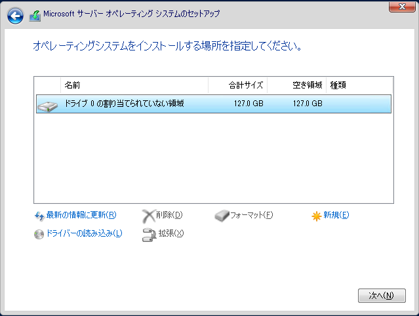This screenshot has width=419, height=316.
Task: Sort by the 空き領域 column header
Action: coord(296,85)
